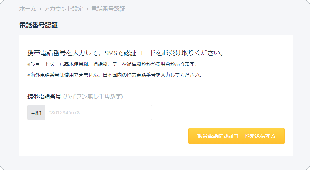Click the first breadcrumb separator arrow after ホーム

(x=40, y=9)
